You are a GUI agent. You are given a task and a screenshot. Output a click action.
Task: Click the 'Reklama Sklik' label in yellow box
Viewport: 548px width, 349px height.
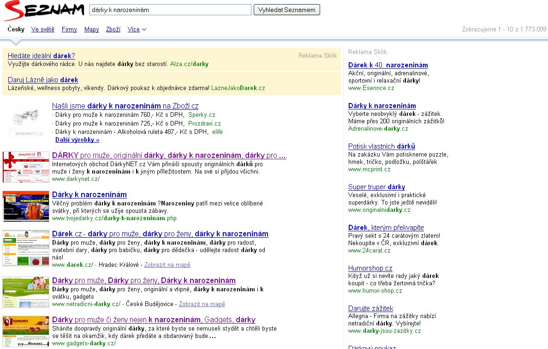[x=318, y=55]
